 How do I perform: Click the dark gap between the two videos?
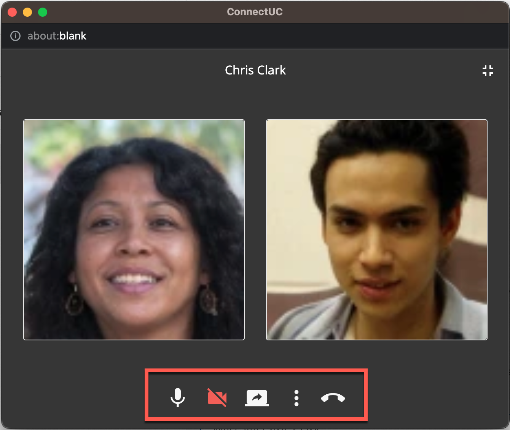tap(255, 230)
